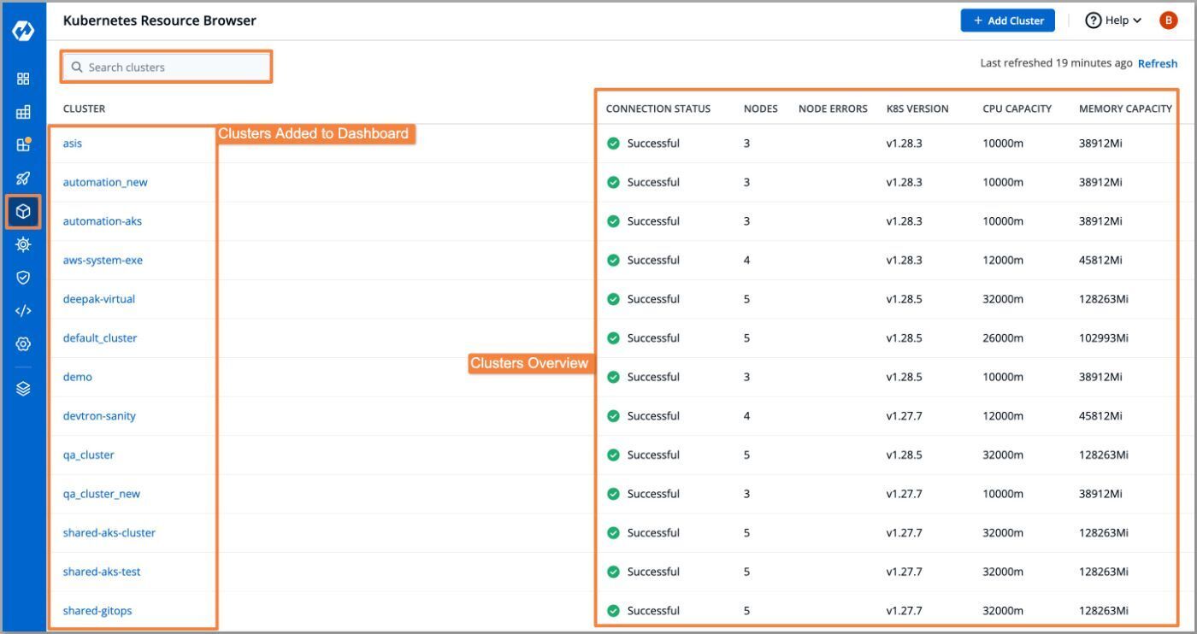Open the deepak-virtual cluster

tap(98, 298)
